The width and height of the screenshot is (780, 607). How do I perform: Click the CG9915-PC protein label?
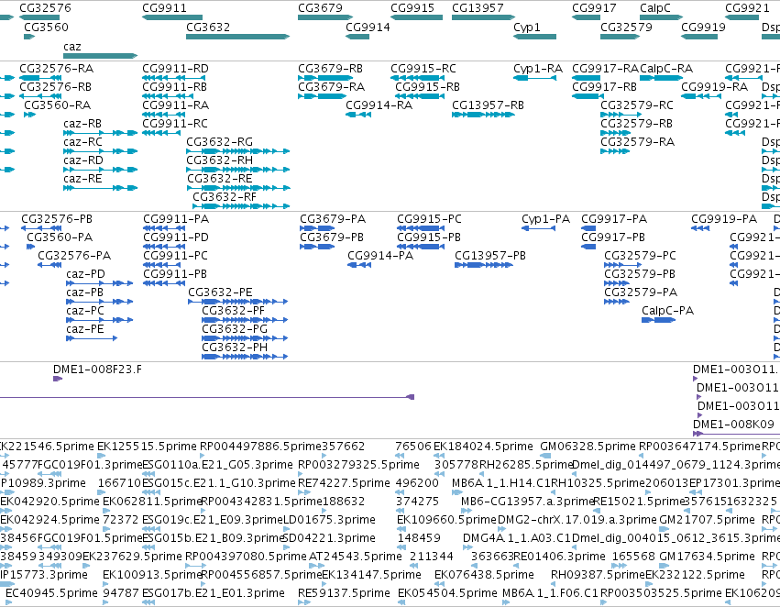point(429,219)
